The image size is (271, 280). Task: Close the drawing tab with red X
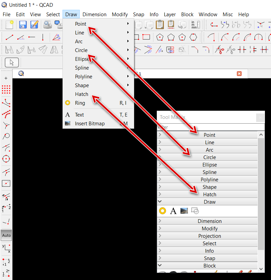point(239,74)
